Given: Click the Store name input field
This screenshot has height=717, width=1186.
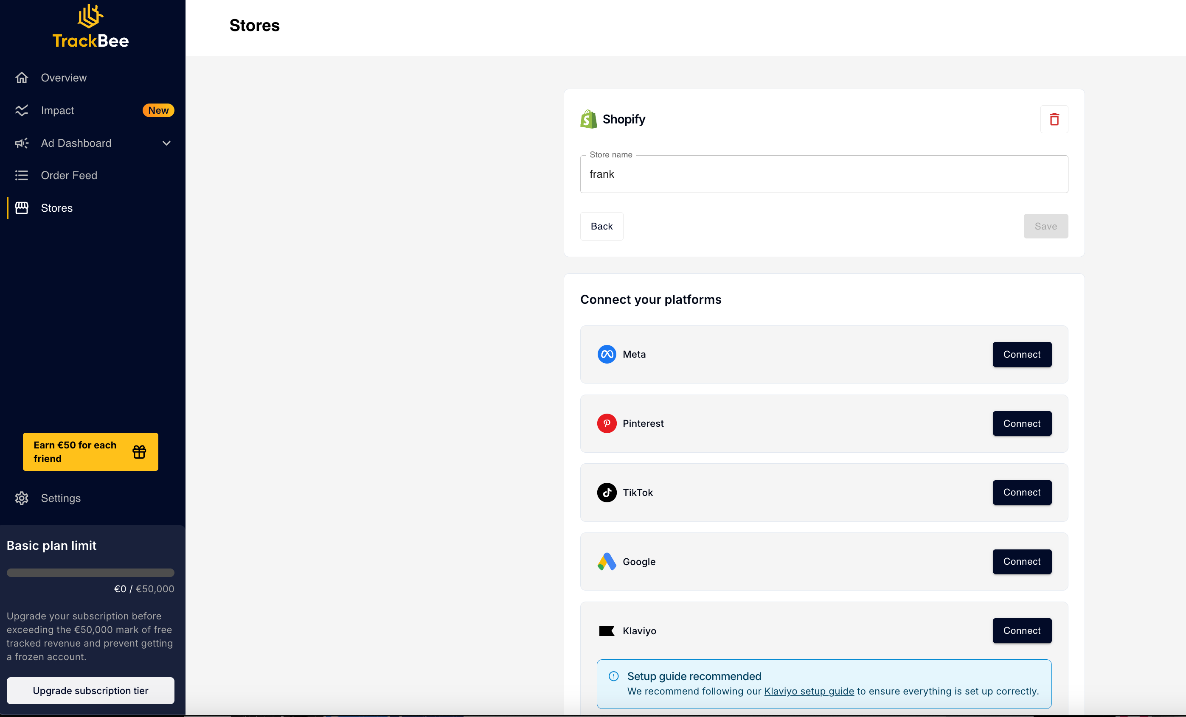Looking at the screenshot, I should pyautogui.click(x=824, y=174).
